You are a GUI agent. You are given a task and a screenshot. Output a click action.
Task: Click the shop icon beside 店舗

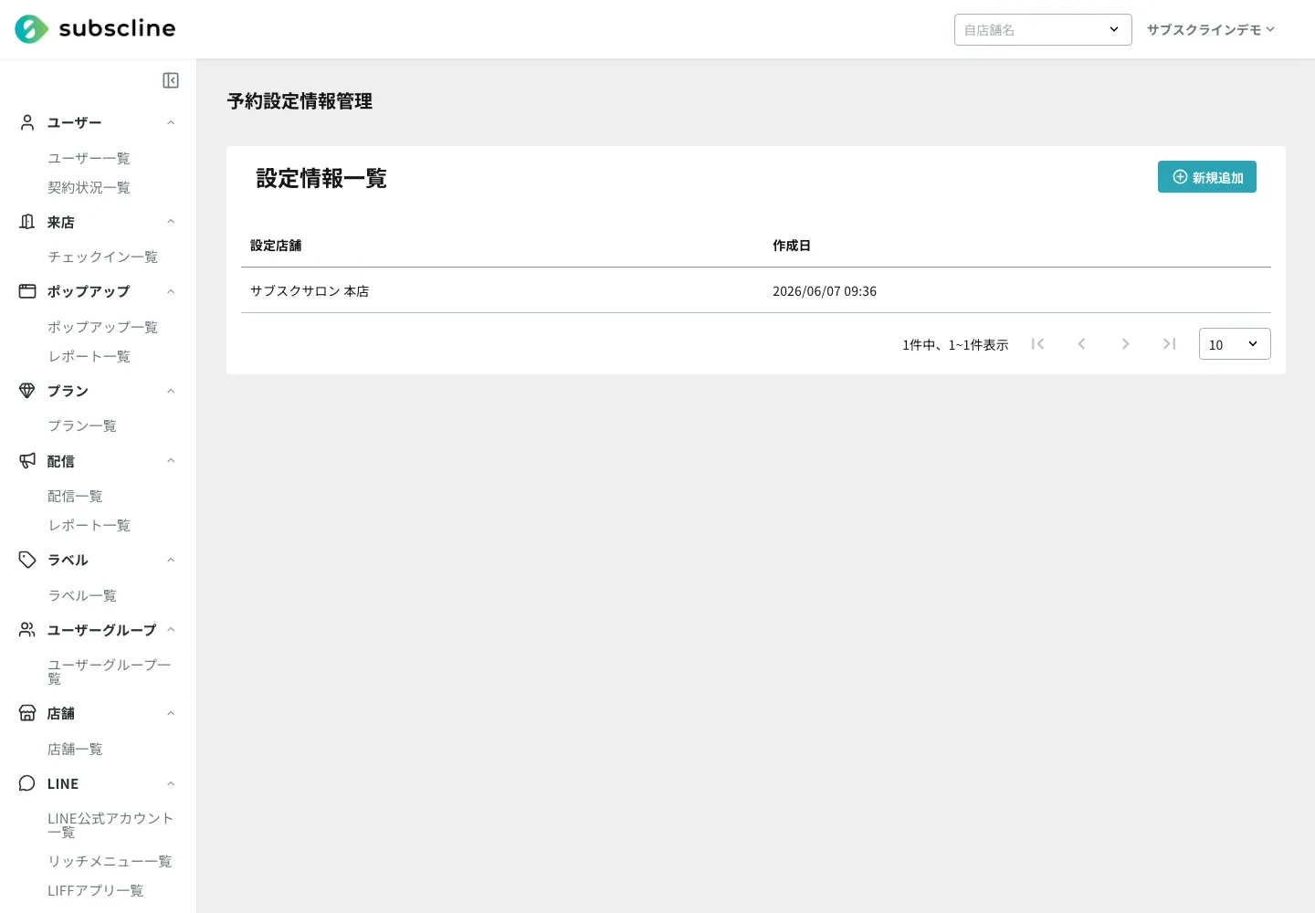pyautogui.click(x=27, y=713)
